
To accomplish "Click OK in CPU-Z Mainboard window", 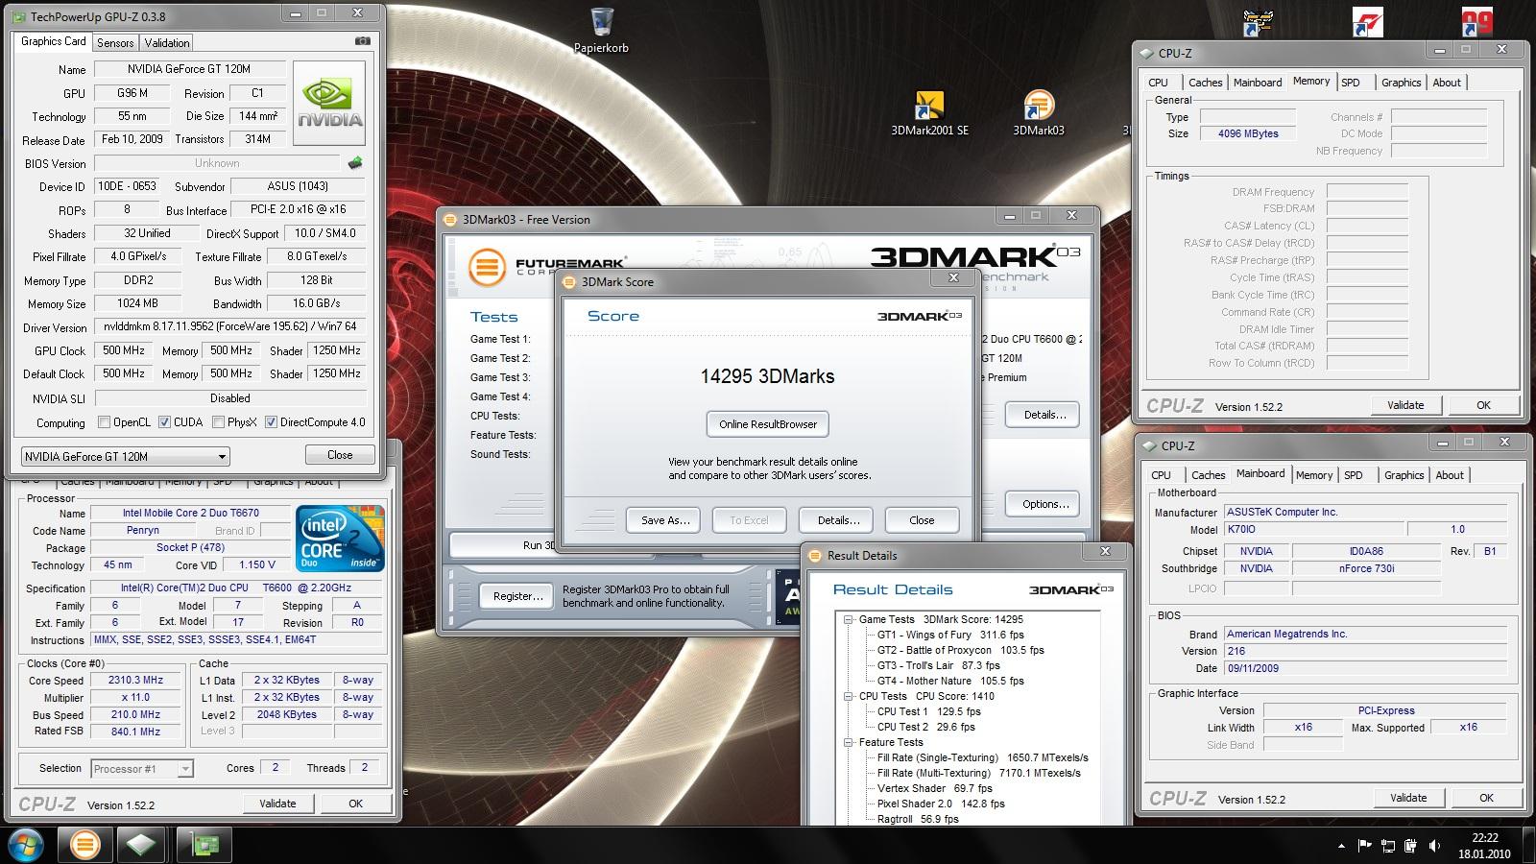I will click(x=1486, y=798).
